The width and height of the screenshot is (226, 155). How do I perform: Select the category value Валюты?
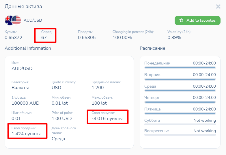point(20,88)
